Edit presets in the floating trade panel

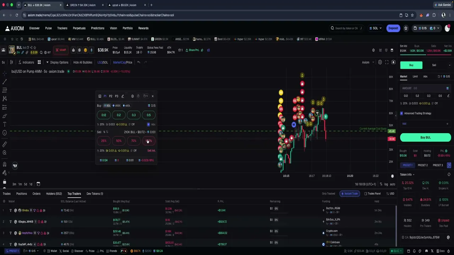click(123, 96)
